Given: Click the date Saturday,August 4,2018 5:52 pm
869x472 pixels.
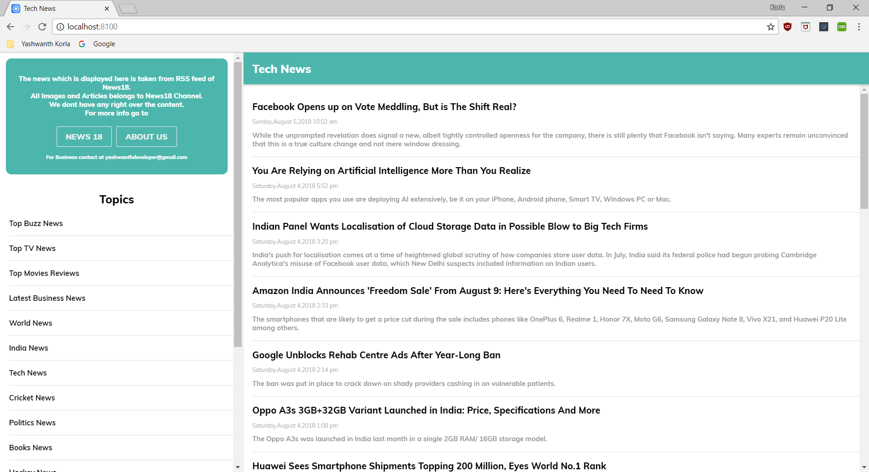Looking at the screenshot, I should click(x=295, y=186).
